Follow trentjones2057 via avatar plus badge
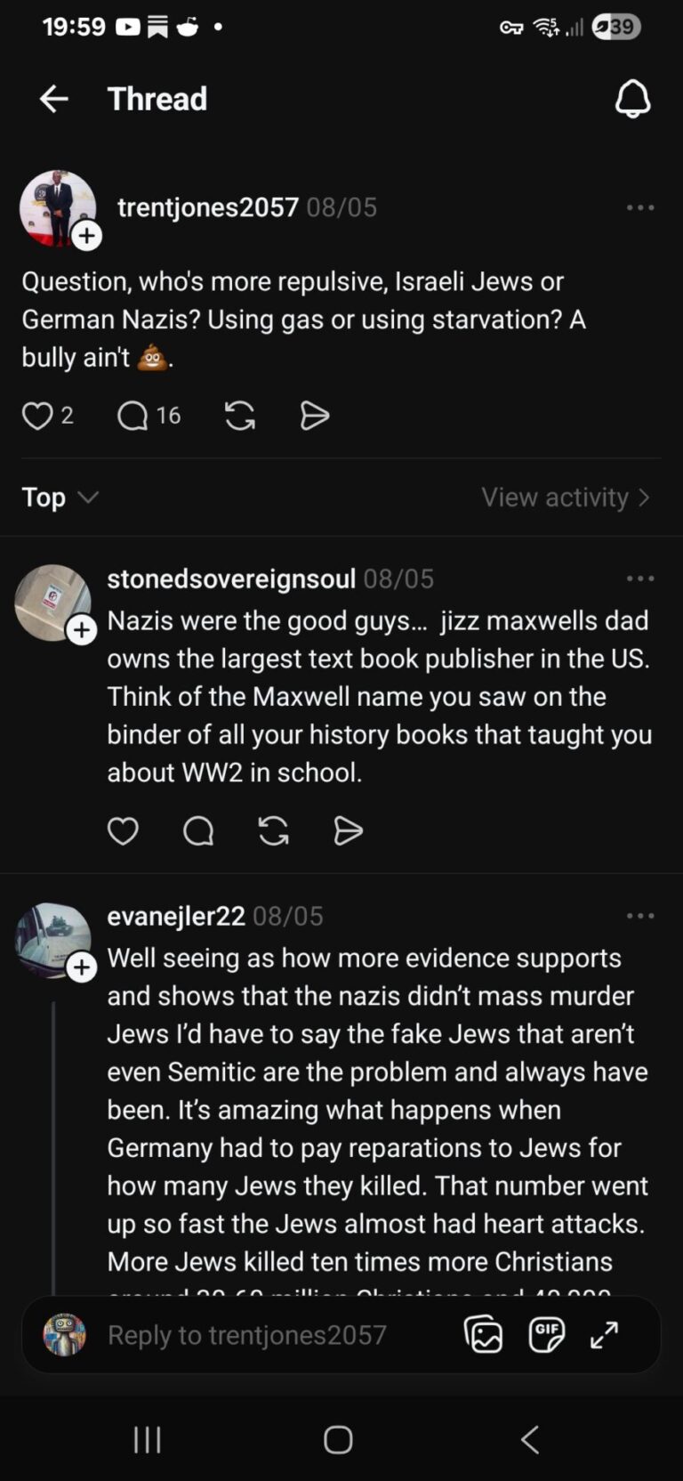The width and height of the screenshot is (683, 1481). pyautogui.click(x=86, y=236)
